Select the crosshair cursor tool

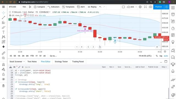coord(4,13)
